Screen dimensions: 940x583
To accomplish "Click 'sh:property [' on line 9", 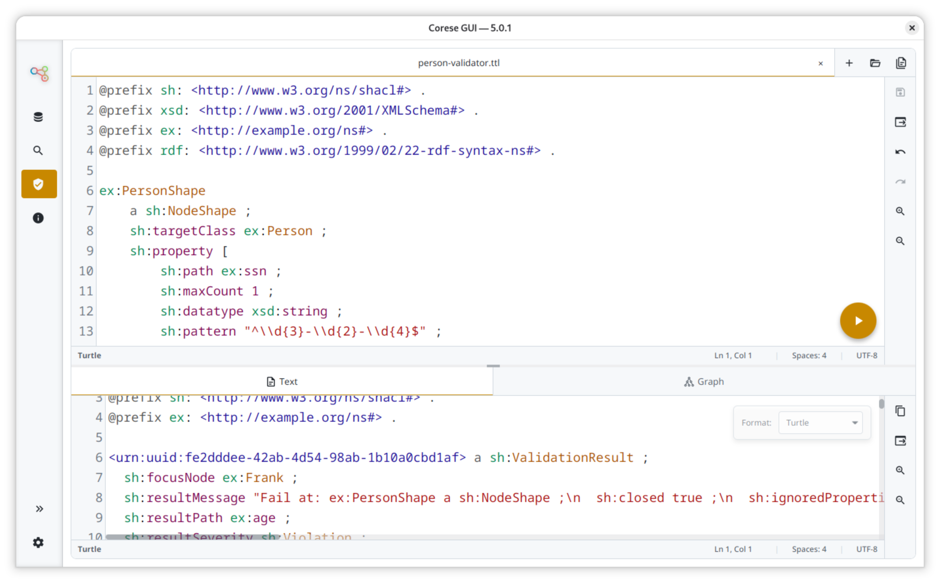I will [179, 251].
